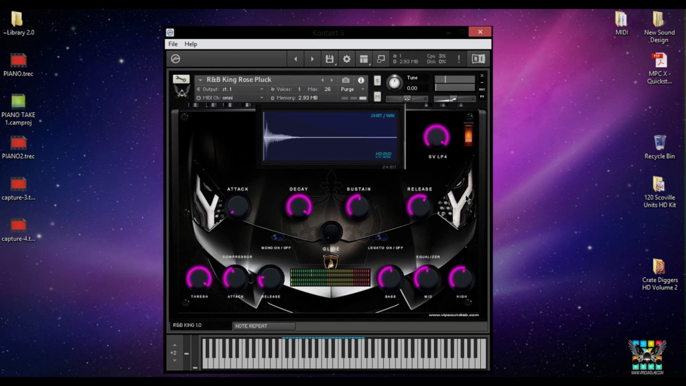Open the Purge dropdown
This screenshot has height=386, width=686.
[x=353, y=89]
